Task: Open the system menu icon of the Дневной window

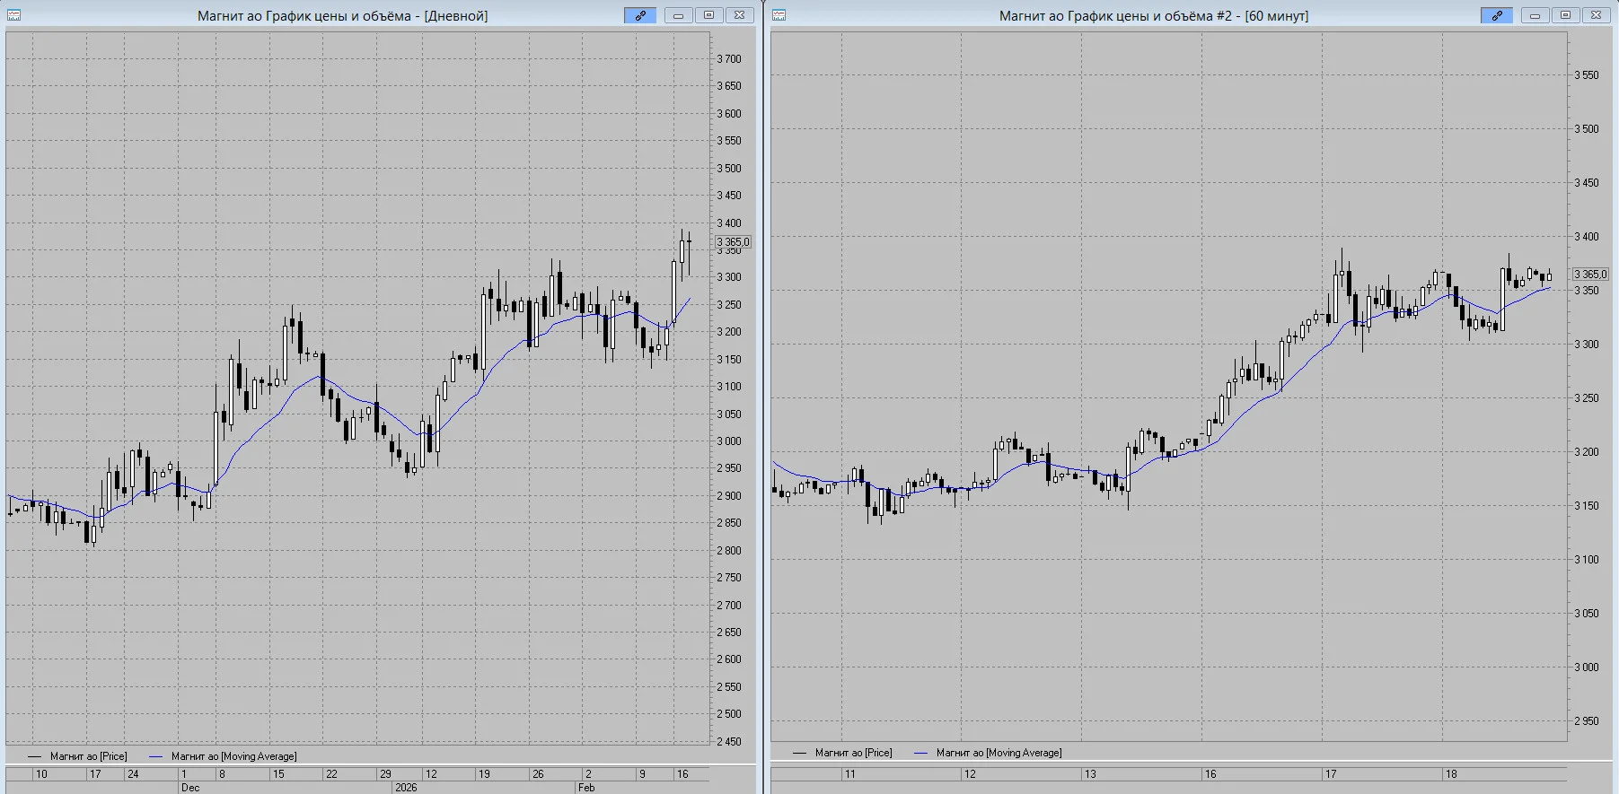Action: [13, 15]
